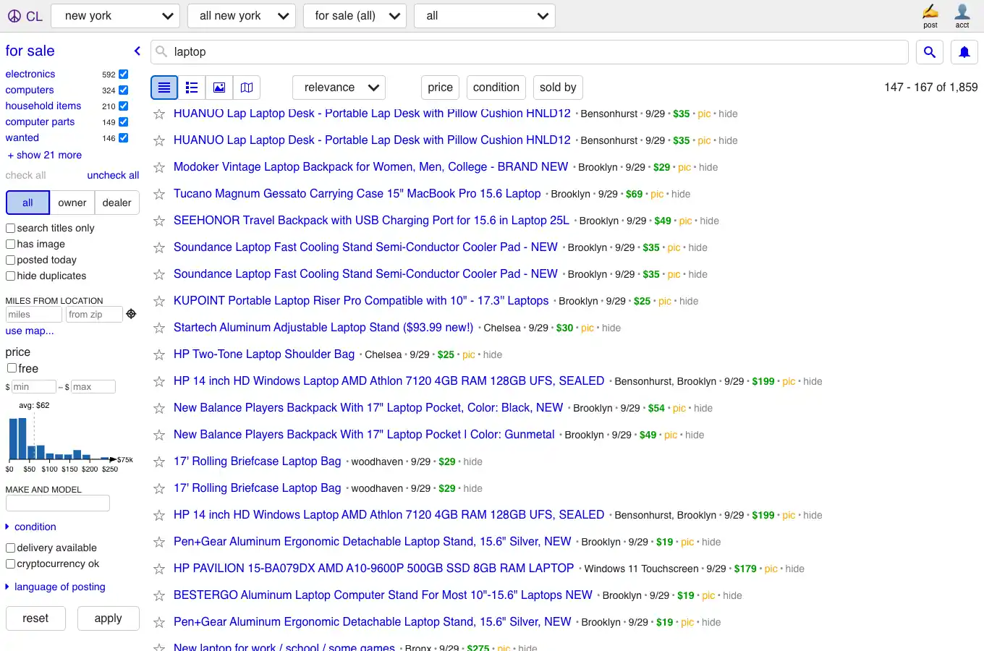Open the new york location dropdown
This screenshot has height=651, width=984.
116,16
